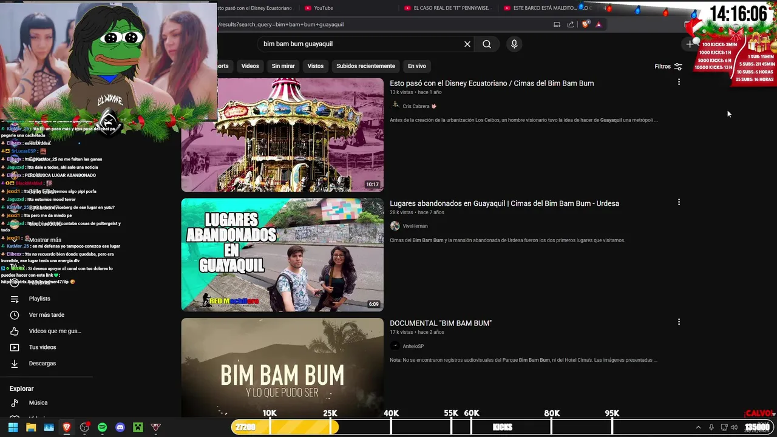Open the Filtros filter options

tap(668, 66)
